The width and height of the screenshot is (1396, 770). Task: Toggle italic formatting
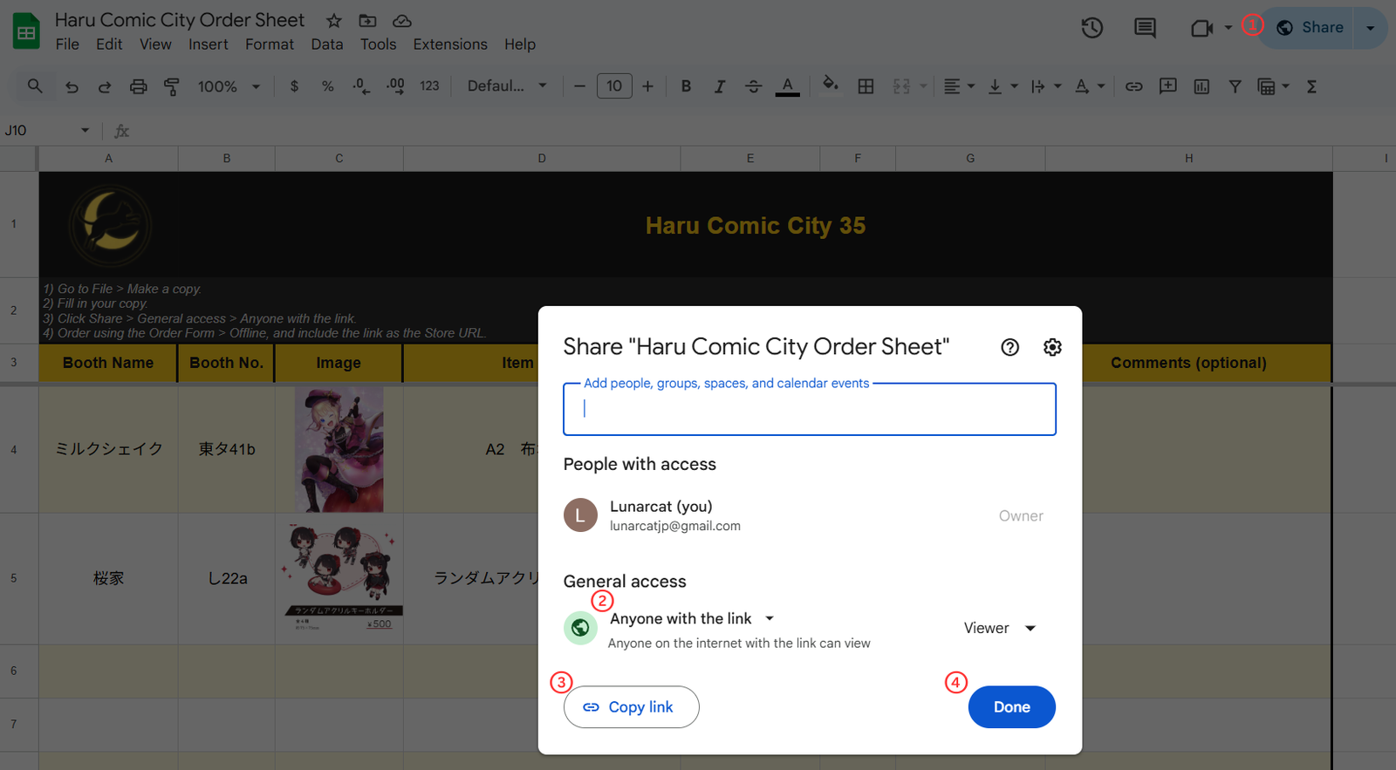coord(720,86)
